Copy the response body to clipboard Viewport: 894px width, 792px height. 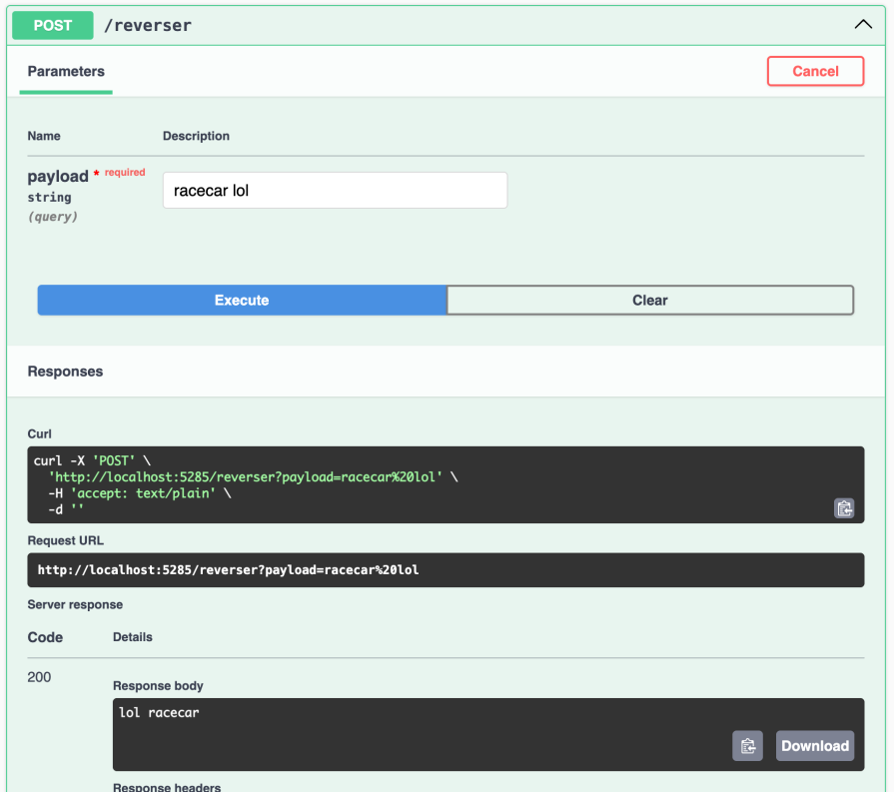click(747, 746)
